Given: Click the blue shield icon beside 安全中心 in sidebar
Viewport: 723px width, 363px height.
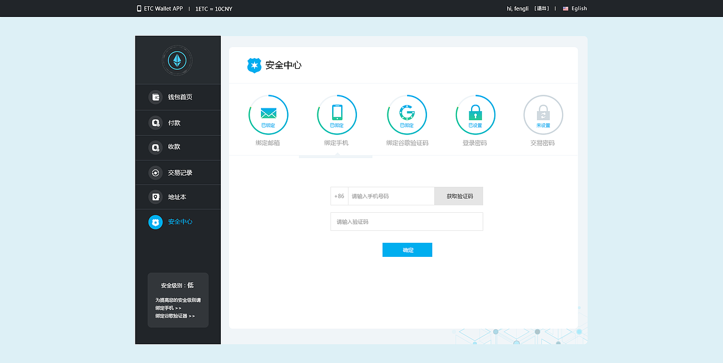Looking at the screenshot, I should 155,222.
